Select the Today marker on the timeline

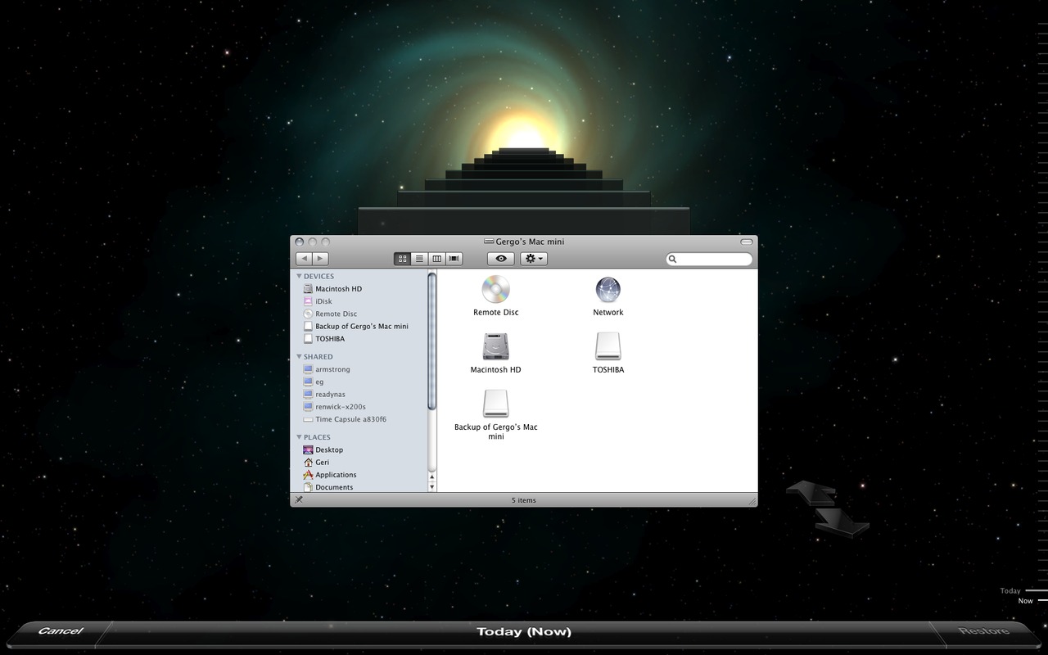[x=1010, y=590]
